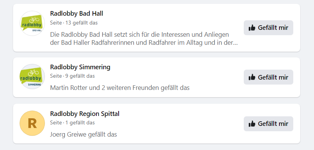Click the thumbs-up icon for Radlobby Simmering
This screenshot has height=150, width=314.
click(x=252, y=77)
